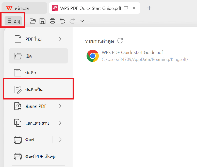Expand the แยกและผสาน submenu arrow
Screen dimensions: 197x167
click(x=60, y=123)
